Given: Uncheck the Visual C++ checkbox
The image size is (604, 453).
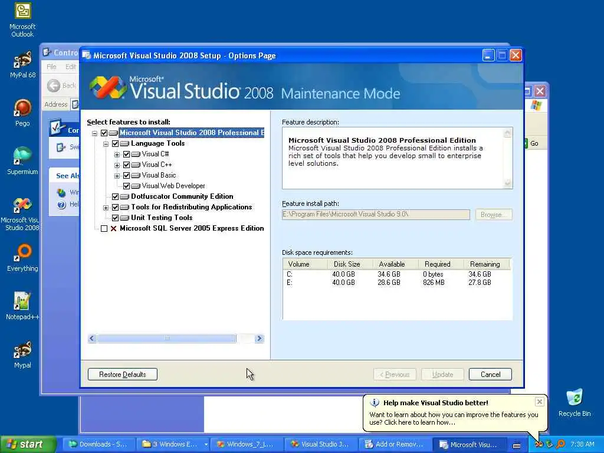Looking at the screenshot, I should [x=126, y=165].
